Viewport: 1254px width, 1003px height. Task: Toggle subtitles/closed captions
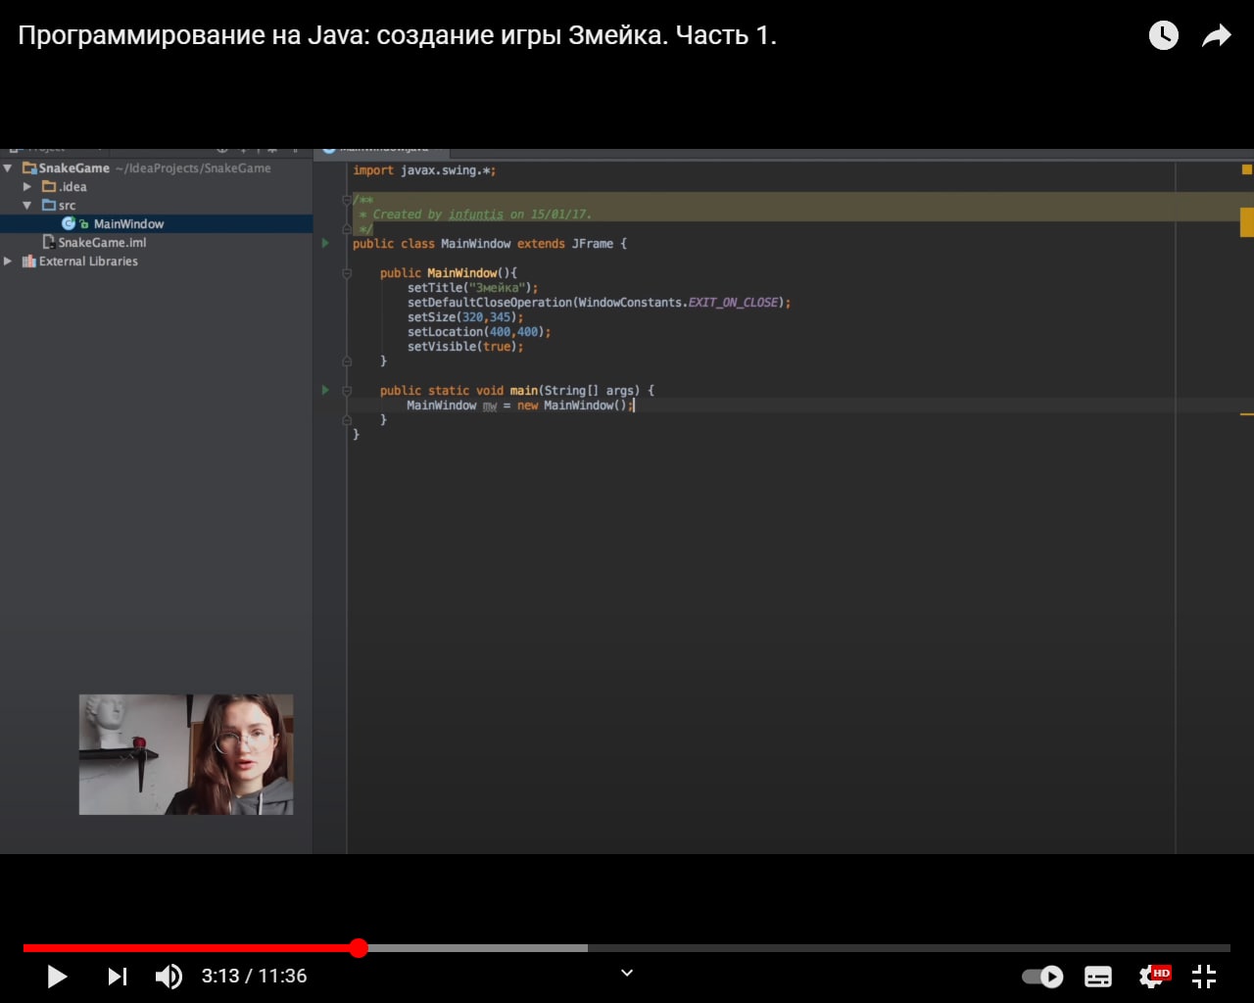click(x=1098, y=977)
